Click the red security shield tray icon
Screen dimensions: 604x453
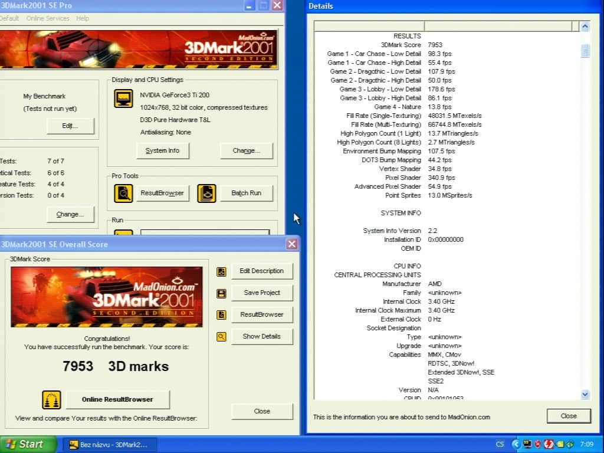pos(538,444)
